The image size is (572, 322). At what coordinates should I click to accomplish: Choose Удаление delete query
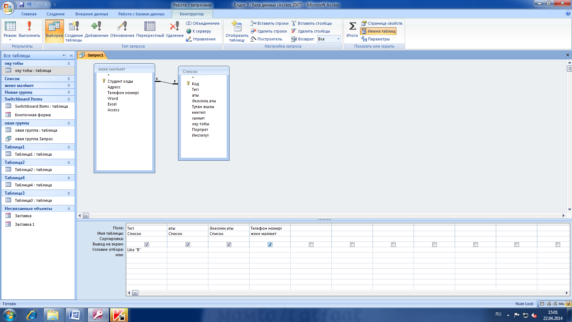point(174,29)
